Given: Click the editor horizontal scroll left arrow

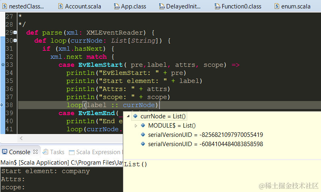Looking at the screenshot, I should point(21,138).
